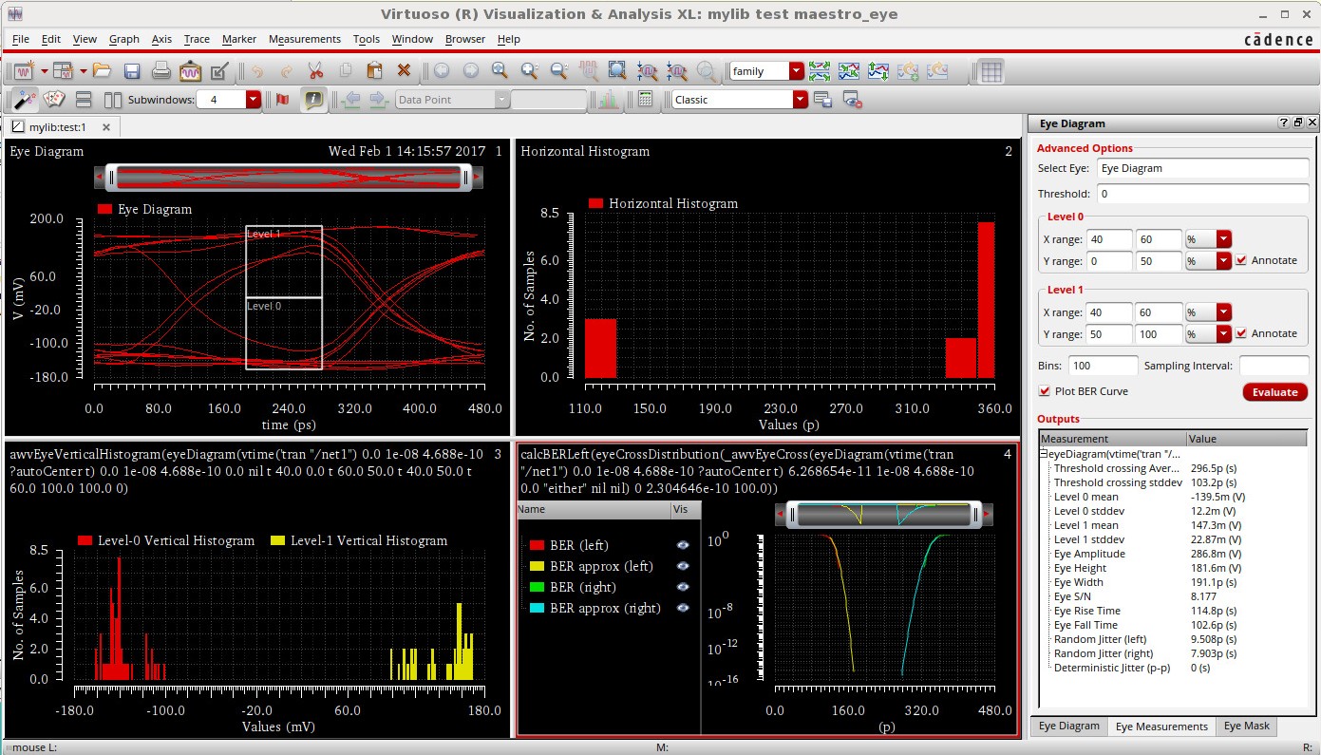Cut selection with the scissors icon

pyautogui.click(x=316, y=71)
